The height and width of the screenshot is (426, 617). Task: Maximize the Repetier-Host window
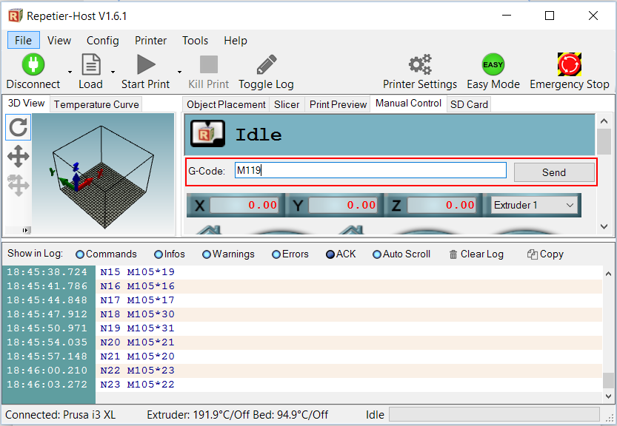click(x=550, y=16)
